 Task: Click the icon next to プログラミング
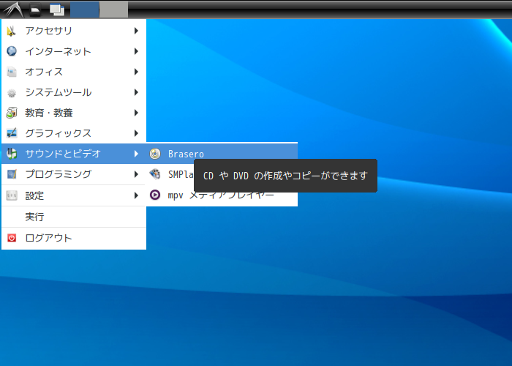point(12,174)
